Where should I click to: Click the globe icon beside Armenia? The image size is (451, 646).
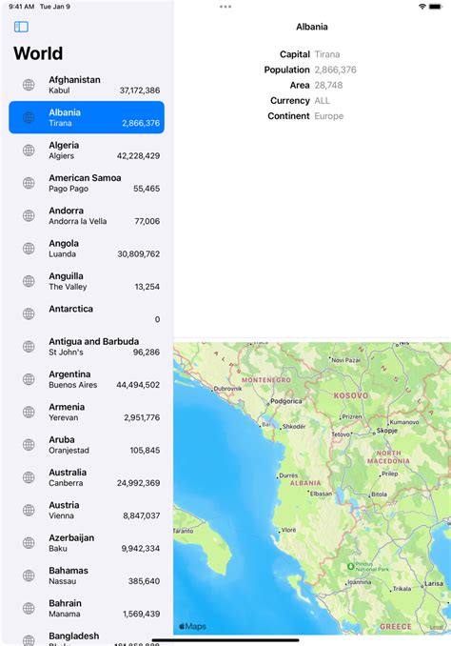coord(29,412)
